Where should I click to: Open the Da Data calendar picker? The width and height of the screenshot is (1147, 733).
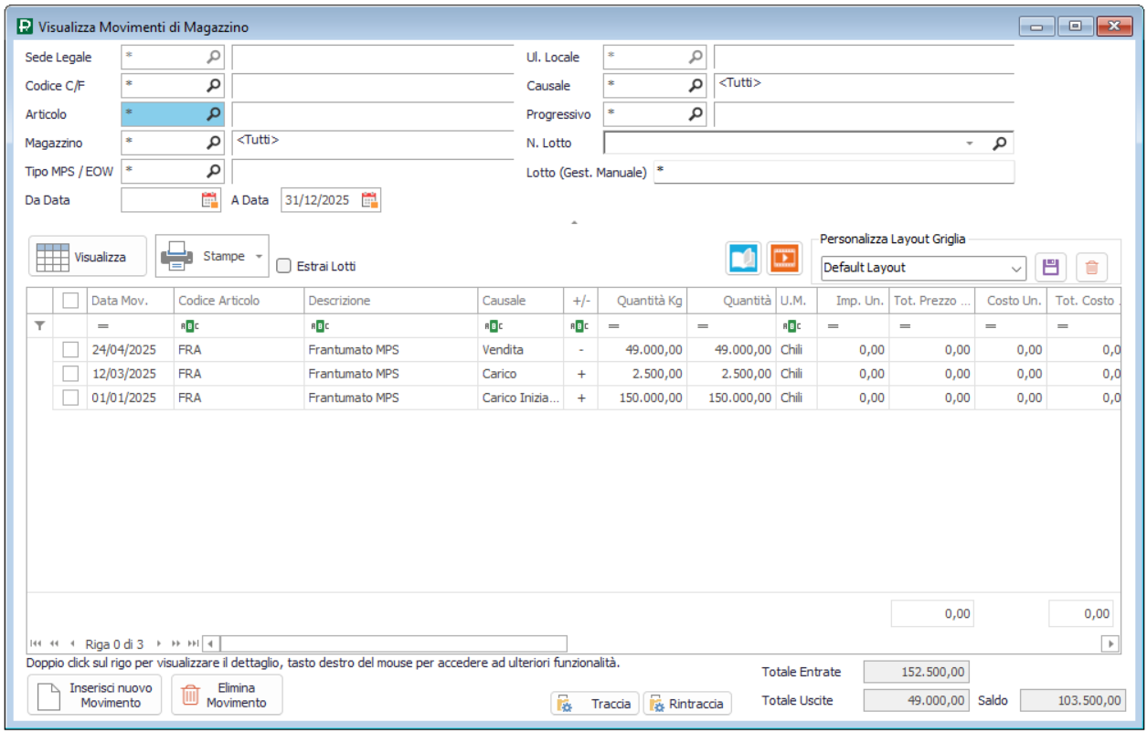pyautogui.click(x=210, y=200)
